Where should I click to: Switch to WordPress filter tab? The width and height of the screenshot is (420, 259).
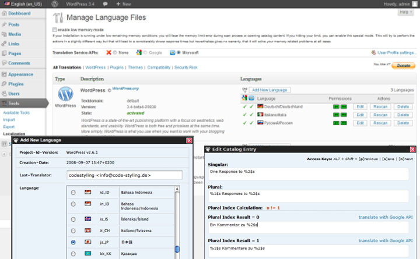click(x=95, y=68)
